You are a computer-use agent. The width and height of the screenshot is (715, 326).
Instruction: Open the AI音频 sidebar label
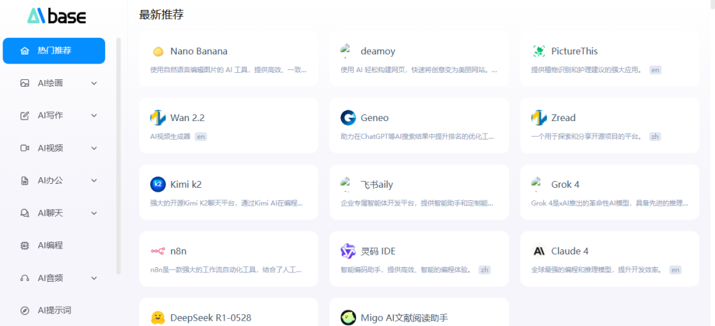click(50, 278)
